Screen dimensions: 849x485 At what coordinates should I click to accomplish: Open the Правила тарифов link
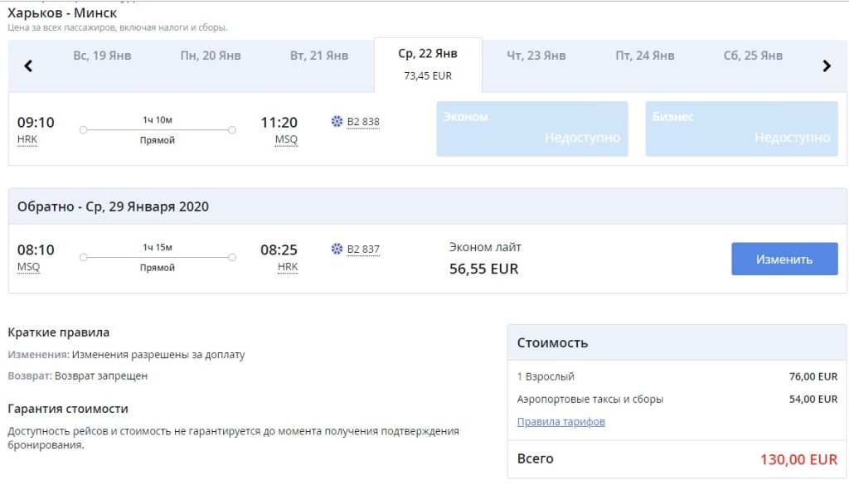coord(560,421)
